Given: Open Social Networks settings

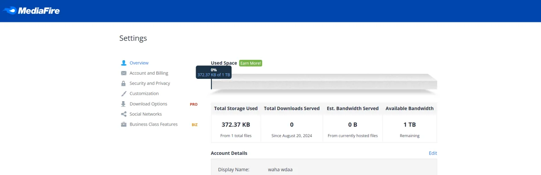Looking at the screenshot, I should pos(146,114).
